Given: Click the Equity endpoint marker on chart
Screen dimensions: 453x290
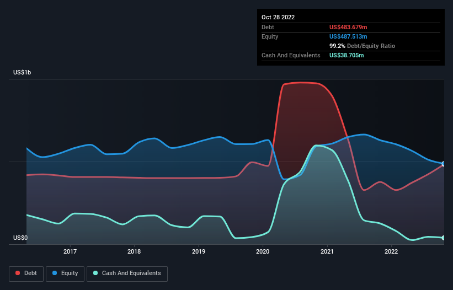Looking at the screenshot, I should pyautogui.click(x=444, y=164).
